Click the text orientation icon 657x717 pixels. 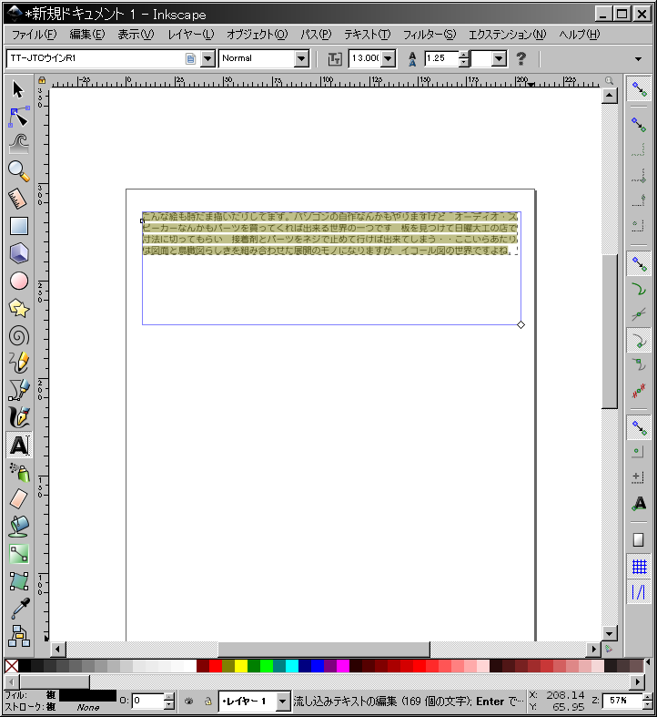point(335,58)
